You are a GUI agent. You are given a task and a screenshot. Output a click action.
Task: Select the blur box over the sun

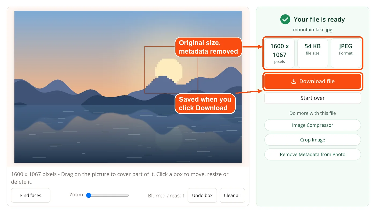point(171,70)
